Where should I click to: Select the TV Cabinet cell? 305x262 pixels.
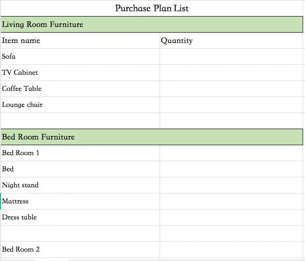point(80,73)
